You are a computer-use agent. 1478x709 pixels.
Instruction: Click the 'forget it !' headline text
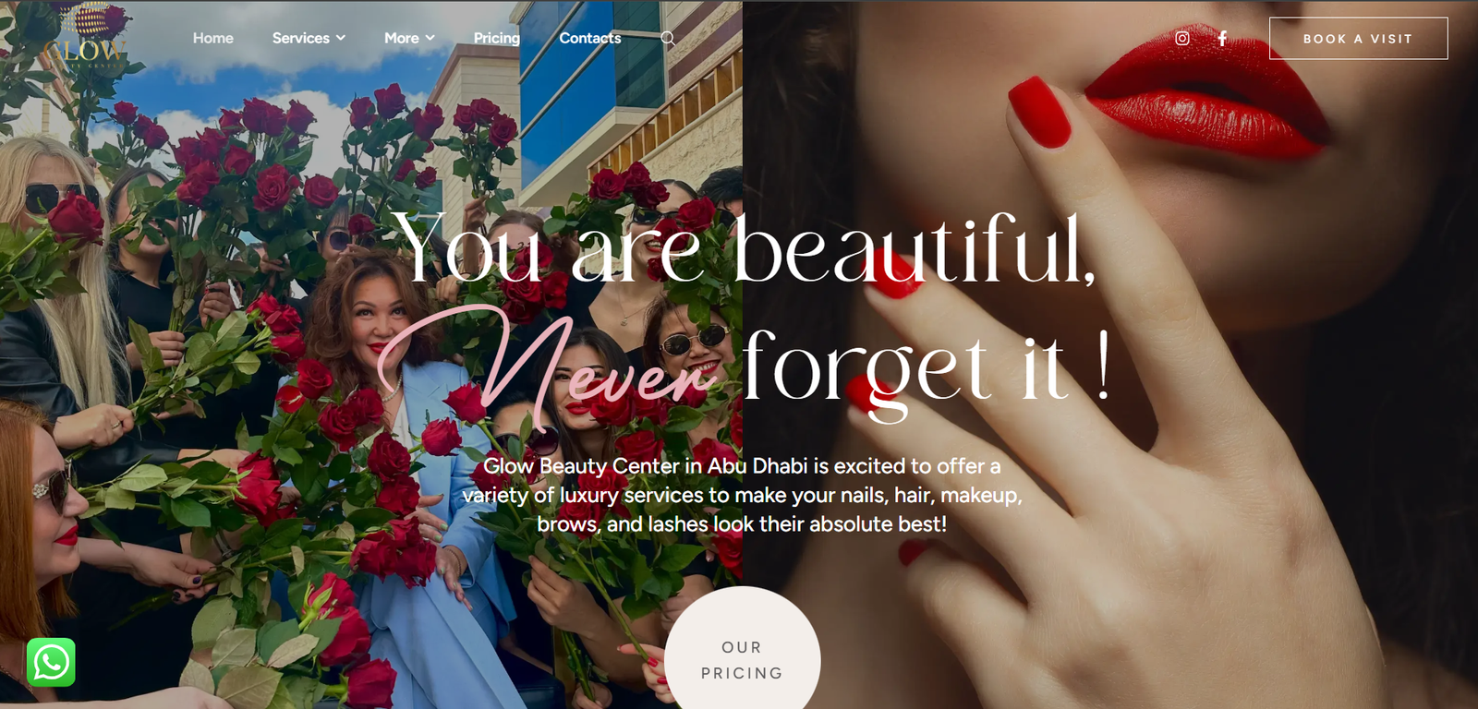926,369
